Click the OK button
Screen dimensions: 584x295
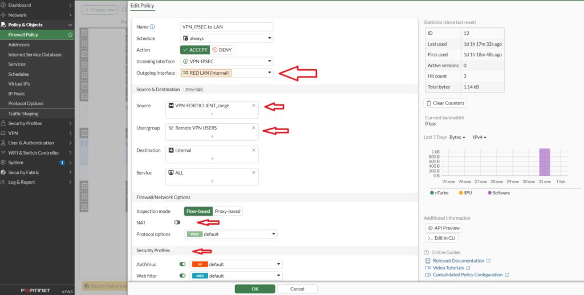point(255,289)
